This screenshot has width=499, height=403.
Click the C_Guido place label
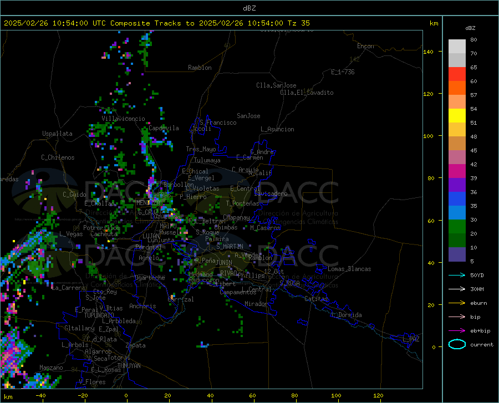pos(74,195)
